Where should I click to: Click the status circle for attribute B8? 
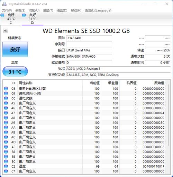tap(6, 152)
